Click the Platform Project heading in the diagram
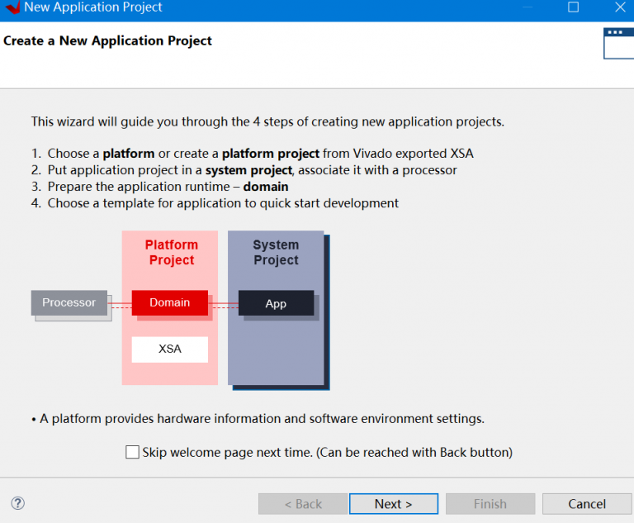Viewport: 634px width, 523px height. (171, 252)
